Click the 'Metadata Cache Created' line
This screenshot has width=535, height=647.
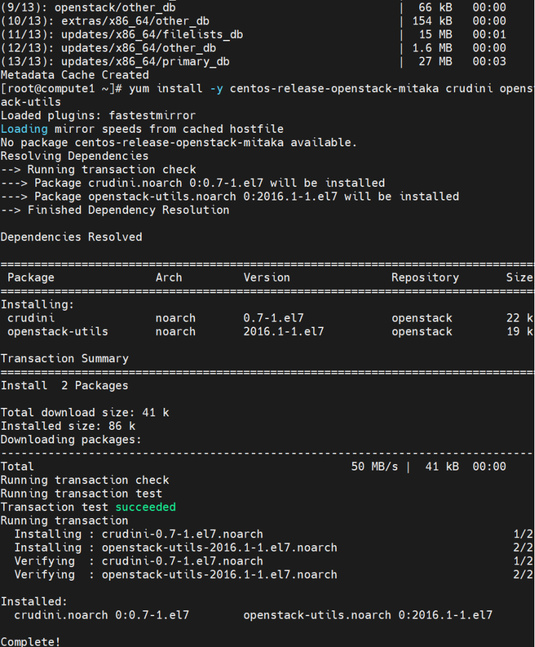pyautogui.click(x=75, y=75)
